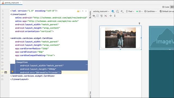
Task: Open the Component Tree side panel
Action: pyautogui.click(x=90, y=95)
